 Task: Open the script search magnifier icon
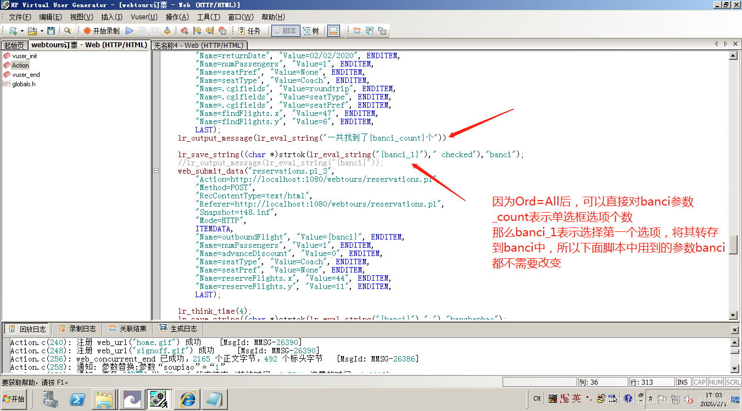coord(68,31)
